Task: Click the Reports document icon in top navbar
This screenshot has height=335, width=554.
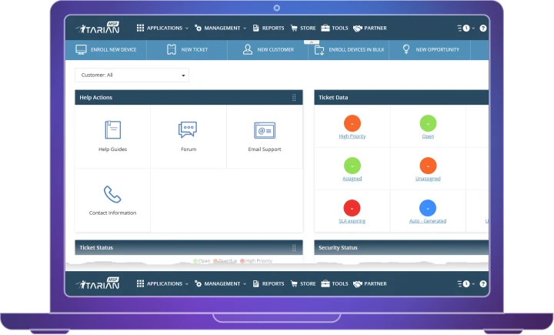Action: (255, 28)
